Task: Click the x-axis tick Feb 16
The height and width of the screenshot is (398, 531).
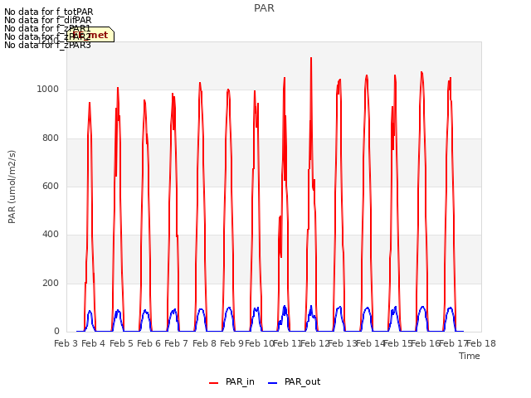Action: (x=426, y=343)
